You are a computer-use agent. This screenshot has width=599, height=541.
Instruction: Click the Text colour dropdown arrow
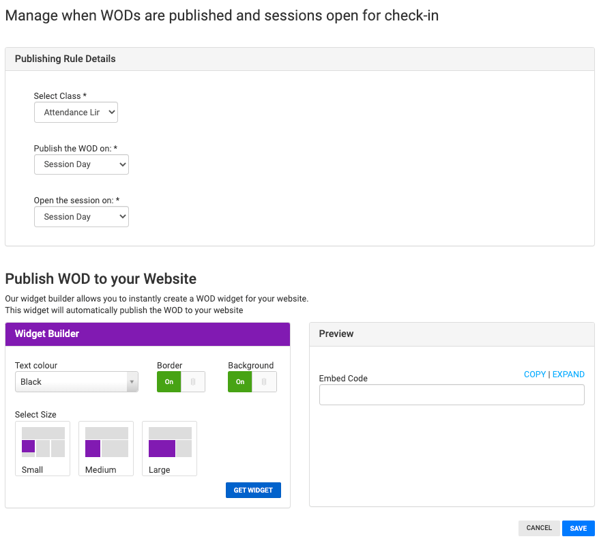tap(132, 382)
